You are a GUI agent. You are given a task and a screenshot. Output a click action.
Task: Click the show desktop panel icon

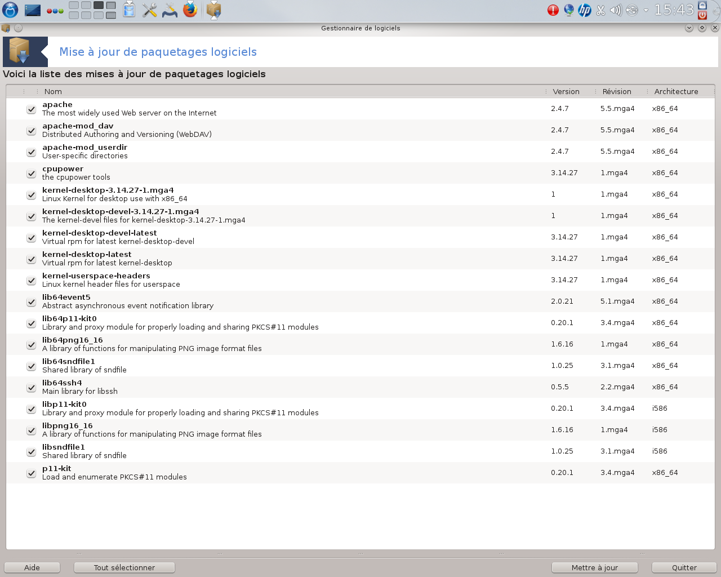[33, 10]
